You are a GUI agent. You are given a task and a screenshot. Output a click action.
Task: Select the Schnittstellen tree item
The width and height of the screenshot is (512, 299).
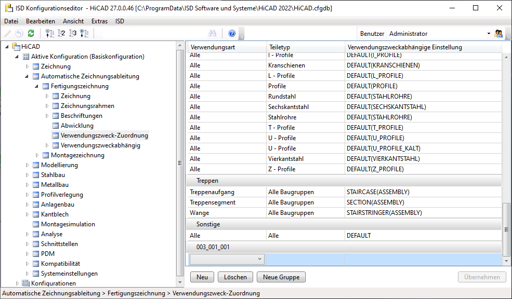[59, 244]
